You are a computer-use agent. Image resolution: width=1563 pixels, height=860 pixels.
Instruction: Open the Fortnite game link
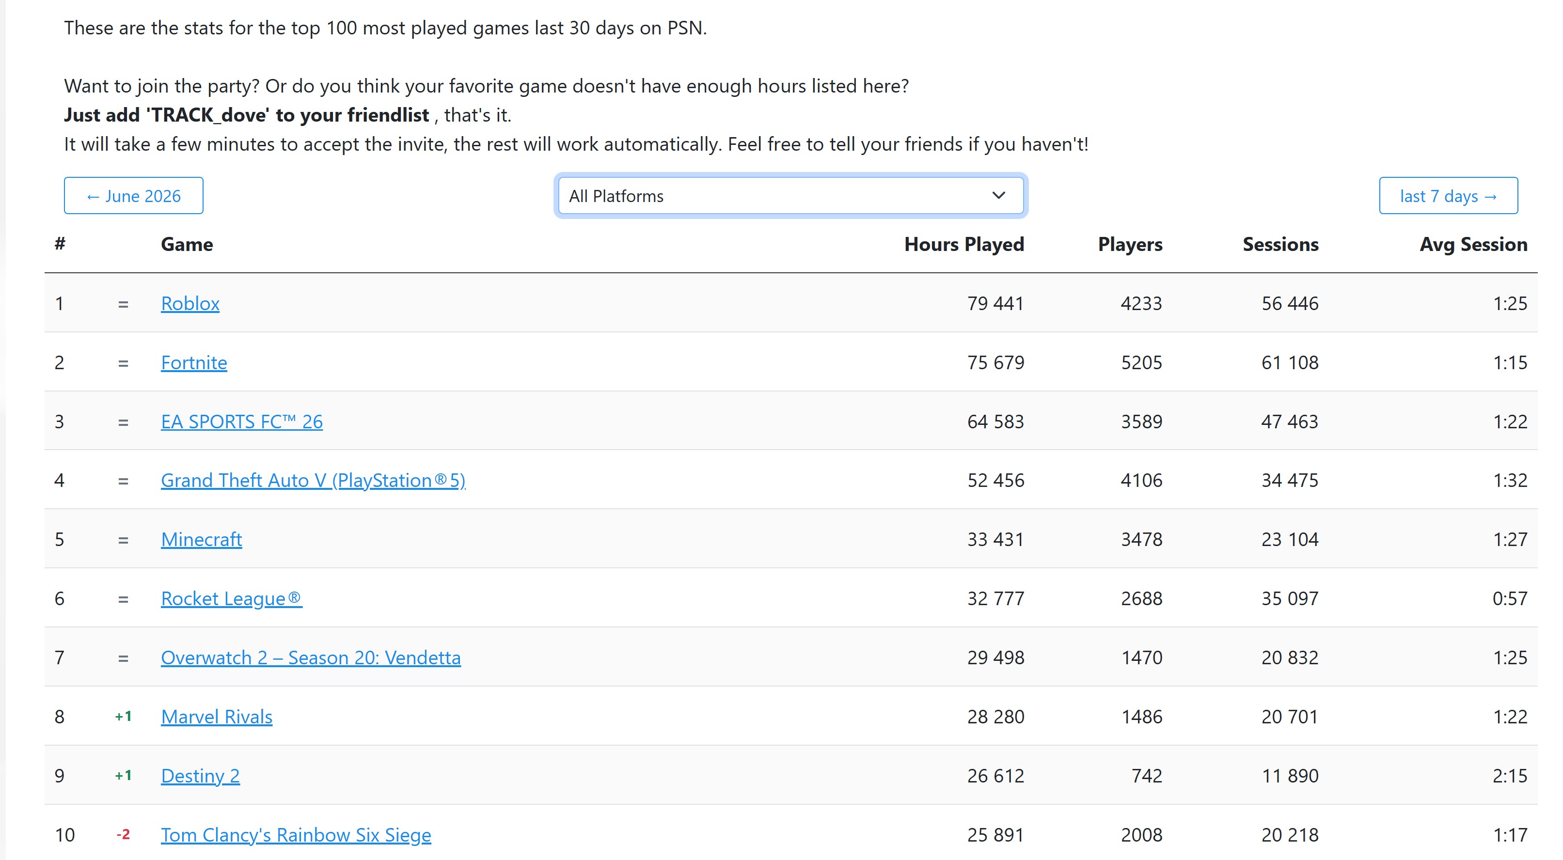193,362
